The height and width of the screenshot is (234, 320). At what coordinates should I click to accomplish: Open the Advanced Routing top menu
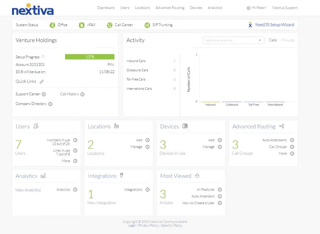[170, 8]
